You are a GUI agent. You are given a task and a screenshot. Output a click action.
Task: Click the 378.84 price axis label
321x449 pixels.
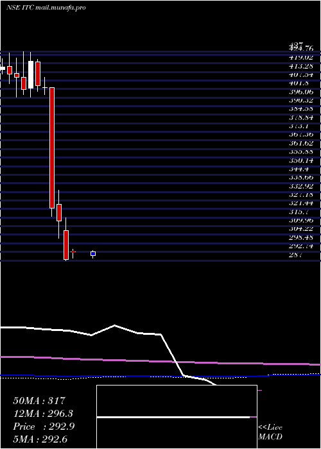click(x=300, y=117)
